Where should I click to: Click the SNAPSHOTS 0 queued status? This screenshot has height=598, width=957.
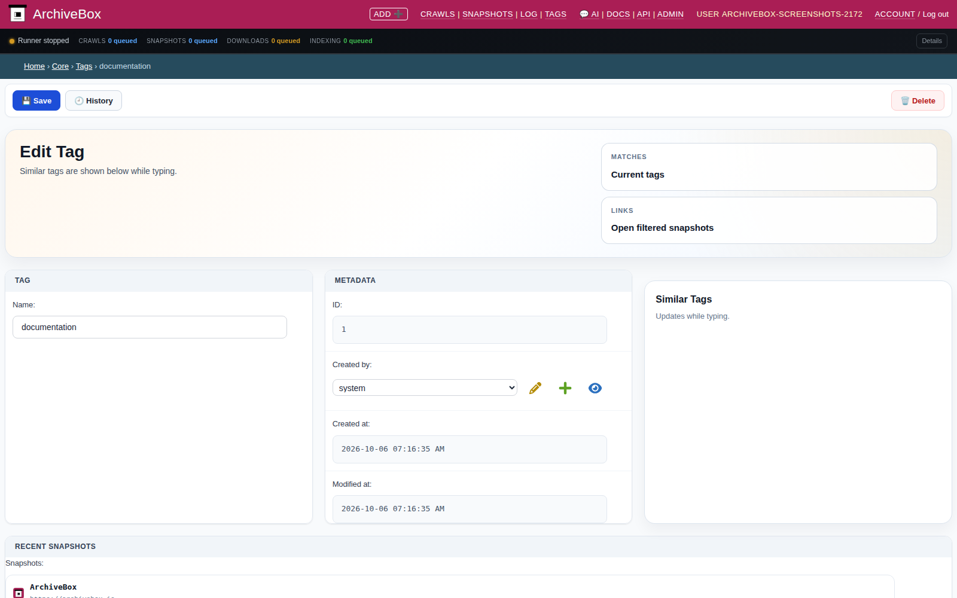pos(182,41)
